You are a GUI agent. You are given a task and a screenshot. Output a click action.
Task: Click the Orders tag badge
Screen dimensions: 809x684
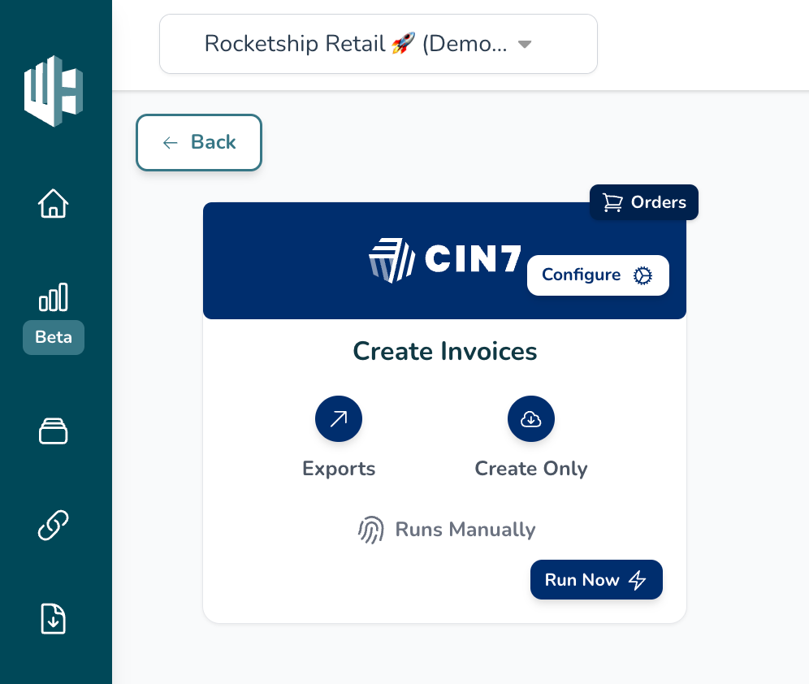point(644,202)
